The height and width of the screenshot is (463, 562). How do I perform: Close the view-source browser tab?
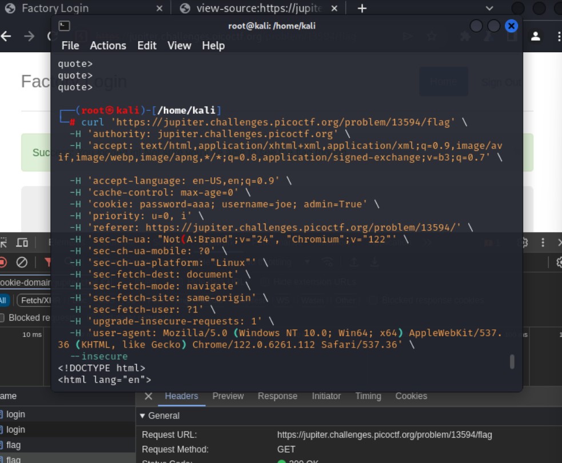(334, 8)
